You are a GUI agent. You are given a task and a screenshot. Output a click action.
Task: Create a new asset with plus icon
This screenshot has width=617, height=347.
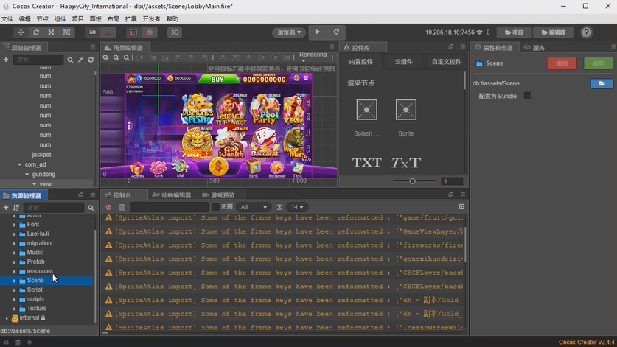[6, 207]
